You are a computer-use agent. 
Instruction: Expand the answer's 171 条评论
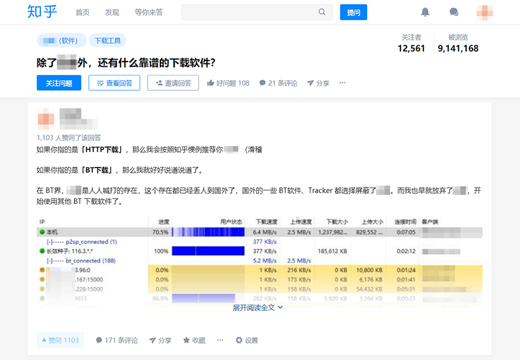coord(117,340)
